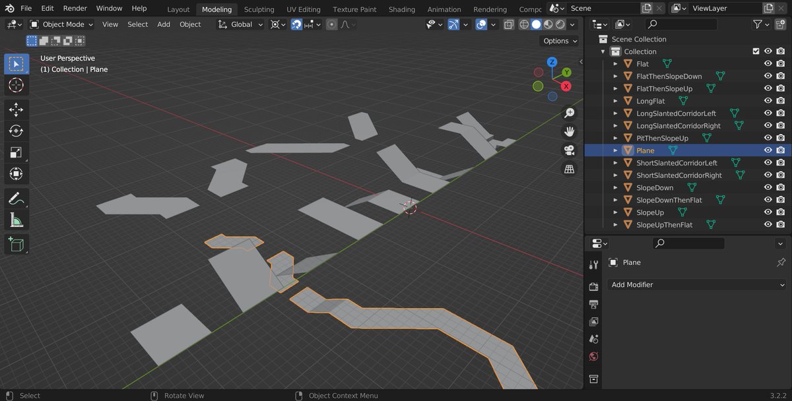792x401 pixels.
Task: Switch to the Shading workspace tab
Action: (x=402, y=9)
